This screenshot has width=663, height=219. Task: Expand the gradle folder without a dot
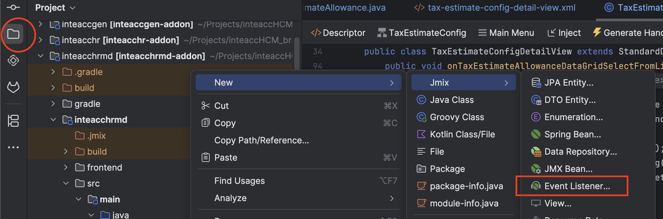click(53, 104)
